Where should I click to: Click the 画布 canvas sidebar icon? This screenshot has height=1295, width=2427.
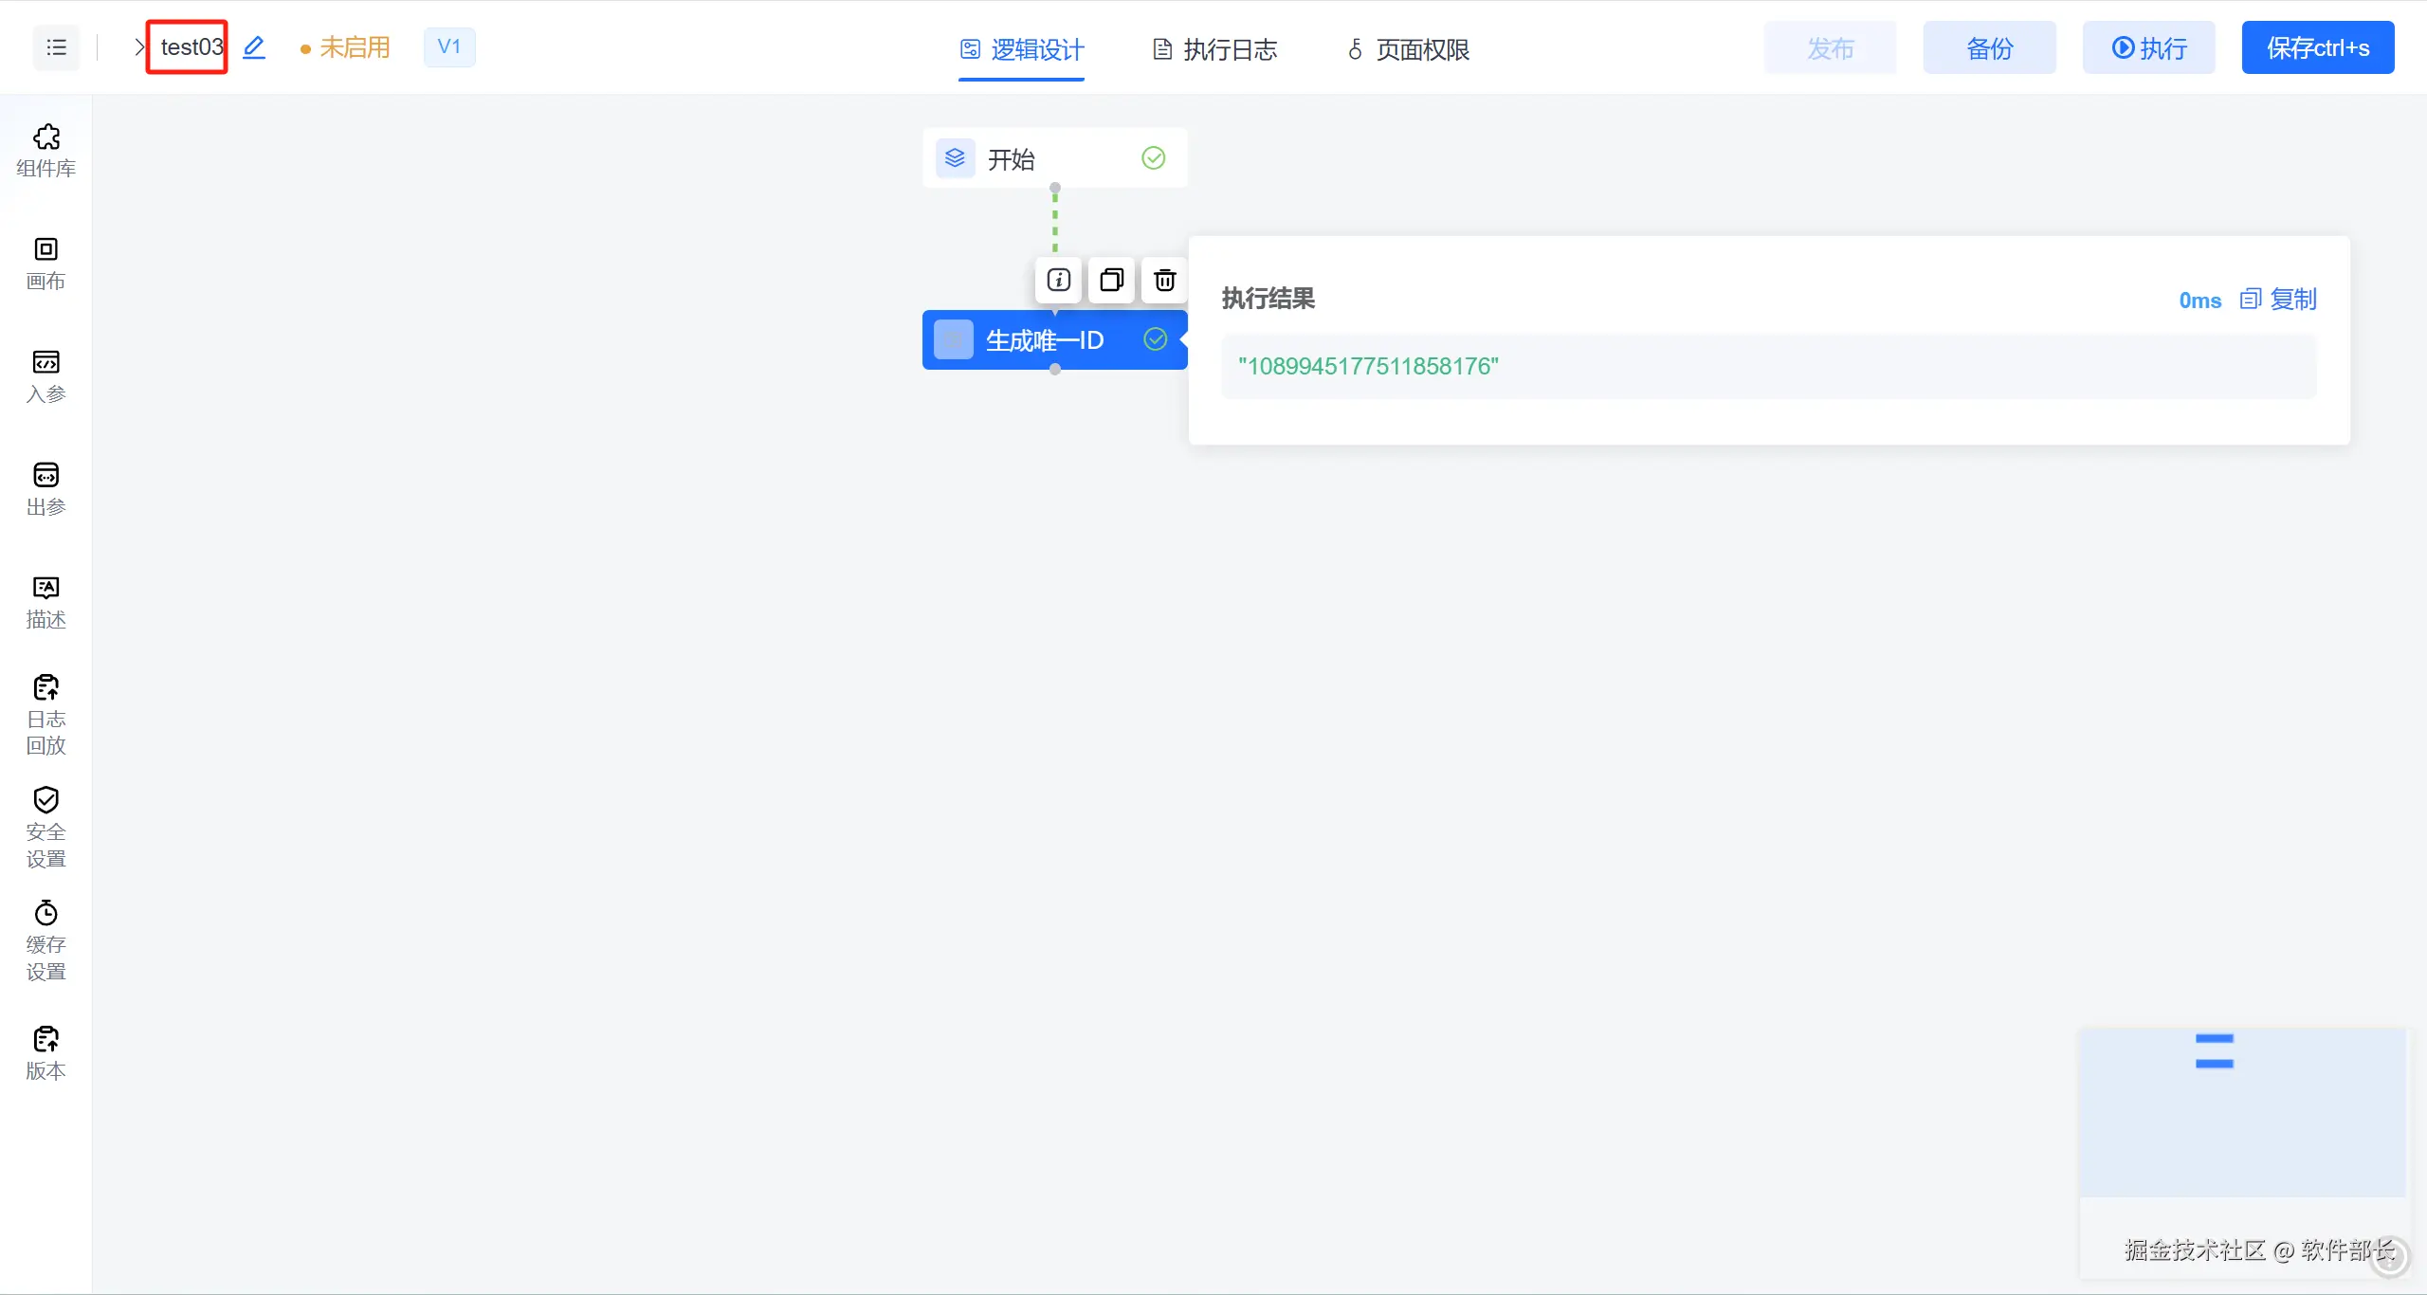[46, 264]
